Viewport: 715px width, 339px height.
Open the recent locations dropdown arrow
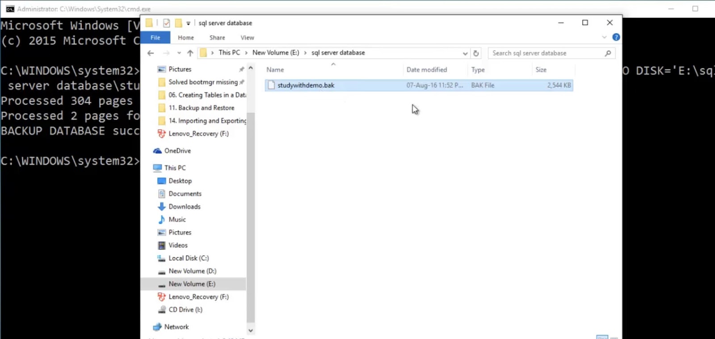pos(179,53)
